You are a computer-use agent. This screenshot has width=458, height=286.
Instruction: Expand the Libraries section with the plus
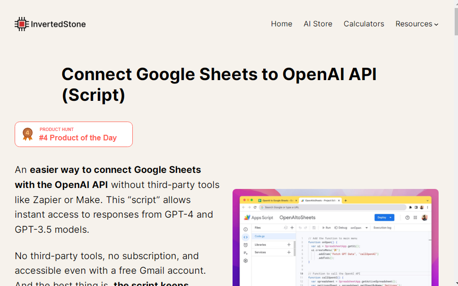(288, 245)
